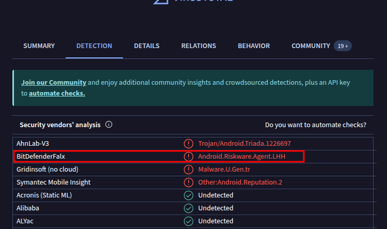Click Do you want to automate checks?
Screen dimensions: 387x229
315,125
